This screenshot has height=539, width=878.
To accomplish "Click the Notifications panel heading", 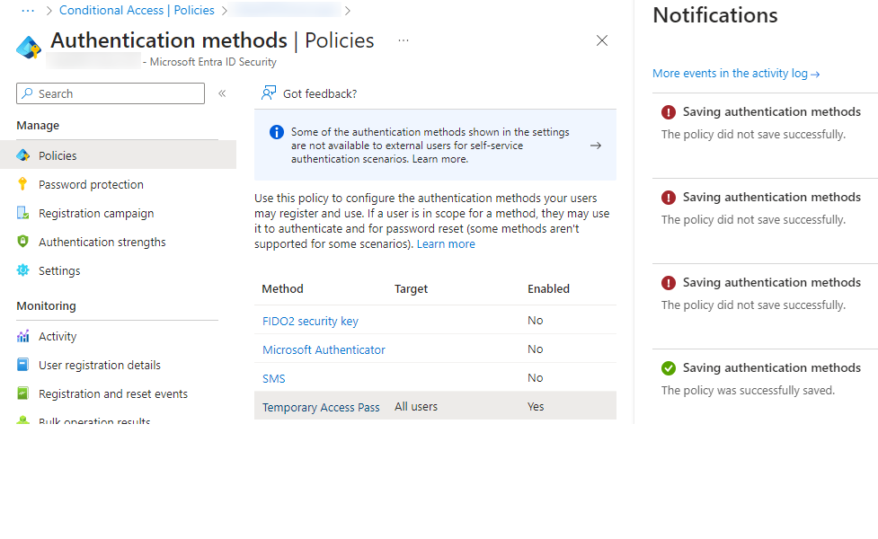I will coord(715,15).
